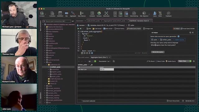Close the AI Helper panel

pos(193,33)
